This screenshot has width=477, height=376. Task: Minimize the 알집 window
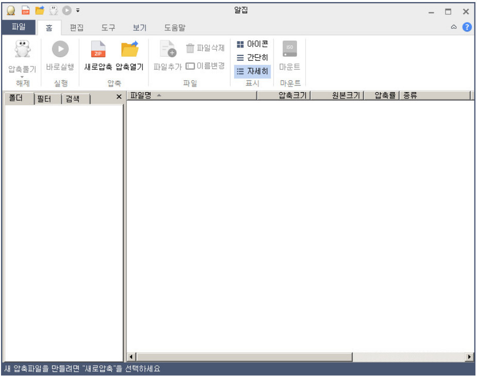pyautogui.click(x=431, y=12)
